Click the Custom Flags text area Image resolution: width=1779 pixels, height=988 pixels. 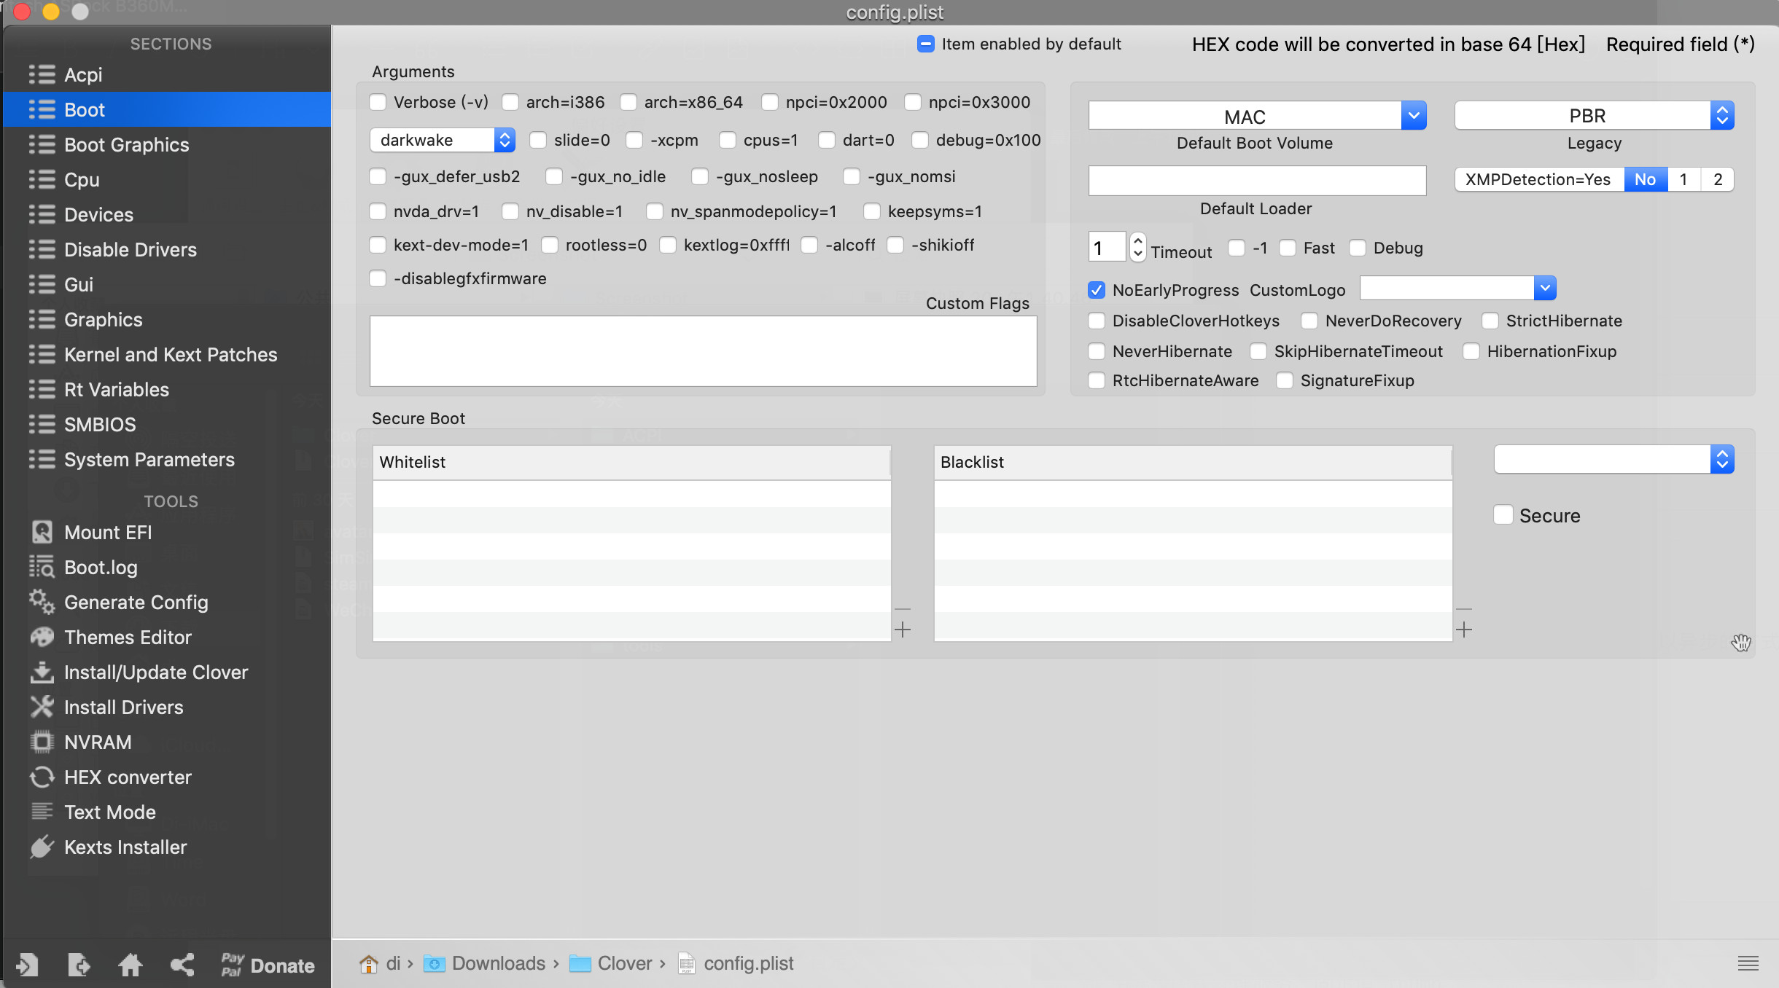click(703, 351)
